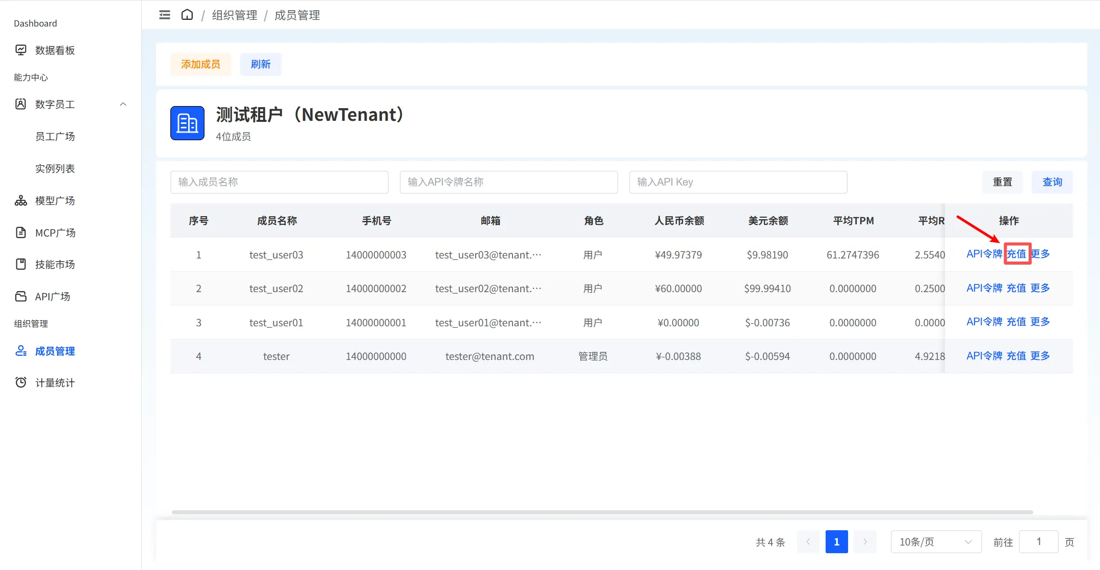
Task: Click the page jump number field
Action: pyautogui.click(x=1039, y=542)
